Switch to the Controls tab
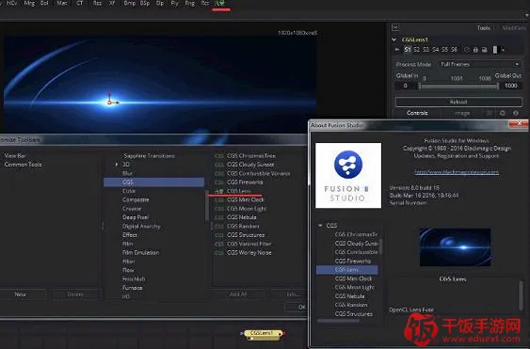The width and height of the screenshot is (530, 349). [x=417, y=113]
